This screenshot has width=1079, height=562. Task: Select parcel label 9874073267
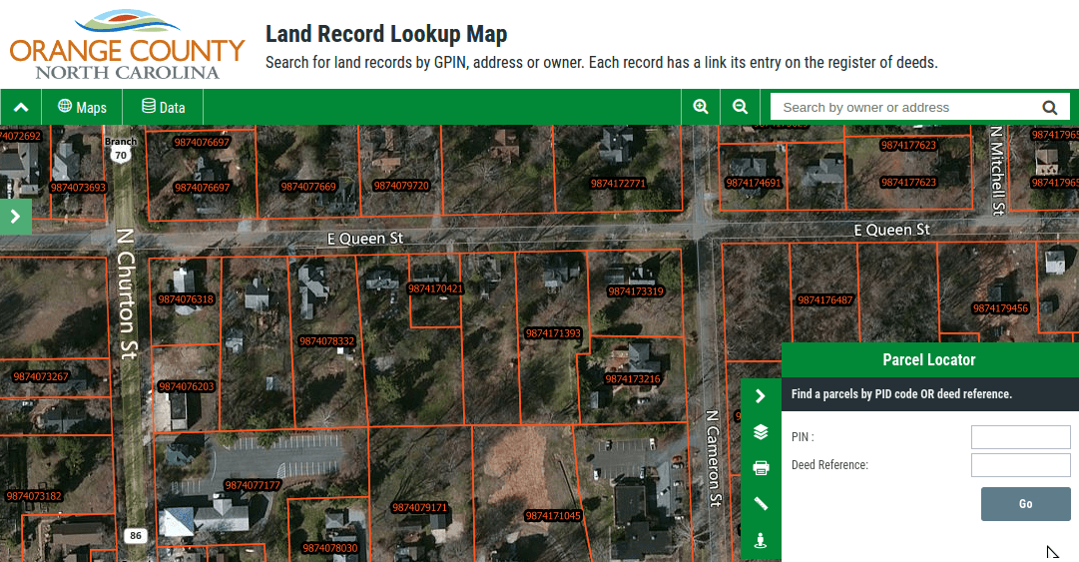41,377
